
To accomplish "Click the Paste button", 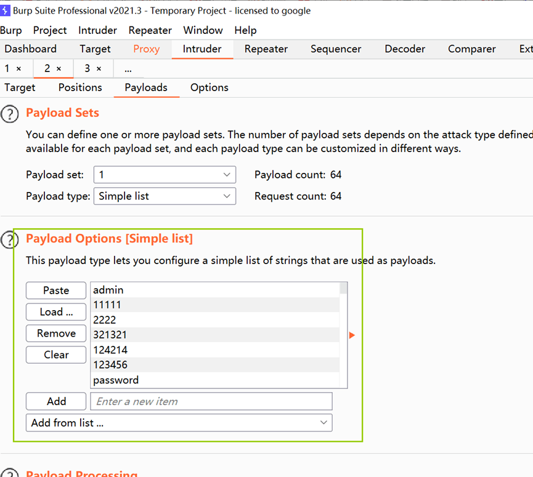I will [56, 291].
